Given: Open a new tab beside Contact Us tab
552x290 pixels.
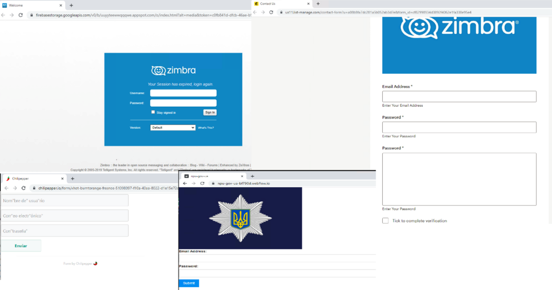Looking at the screenshot, I should [318, 4].
